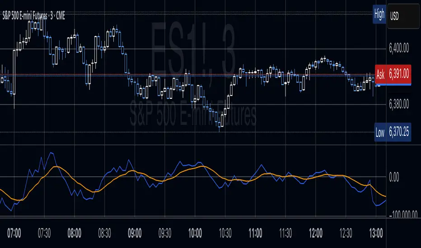
Task: Click the 11:00 time axis label
Action: [255, 233]
